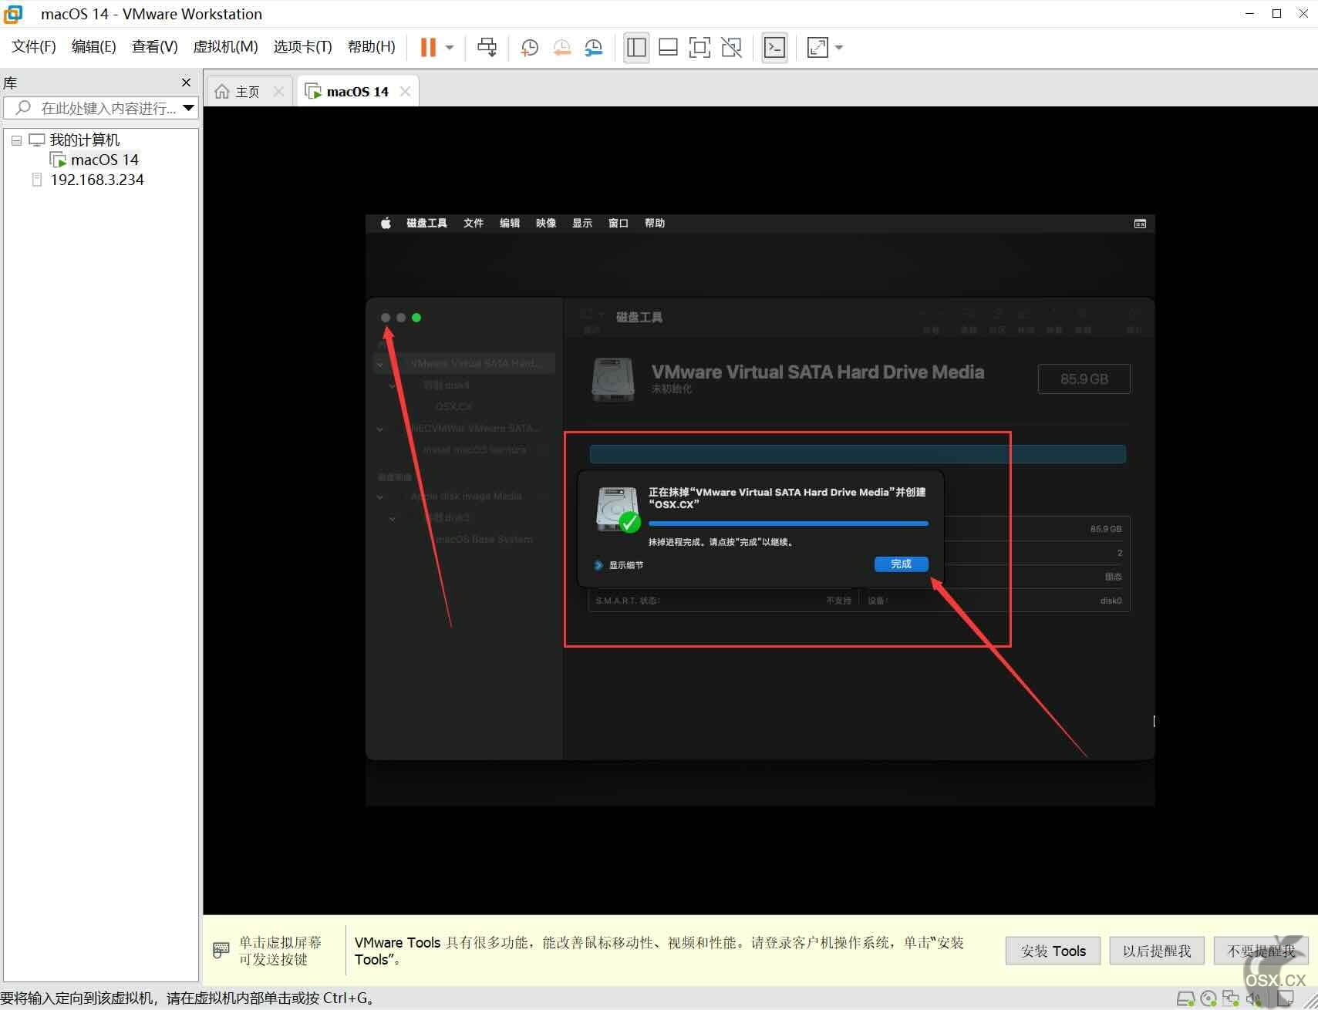
Task: Switch to Unity mode
Action: click(x=731, y=48)
